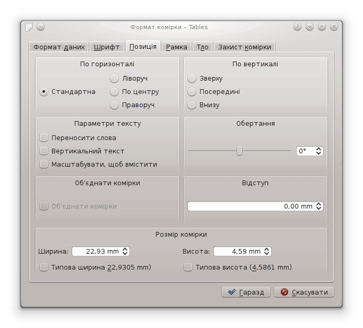Click the Гаразд button
Viewport: 363px width, 328px height.
pos(246,292)
